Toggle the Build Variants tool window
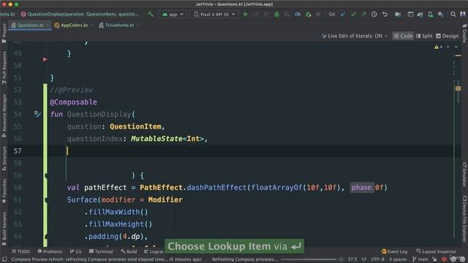Viewport: 468px width, 263px height. coord(4,228)
